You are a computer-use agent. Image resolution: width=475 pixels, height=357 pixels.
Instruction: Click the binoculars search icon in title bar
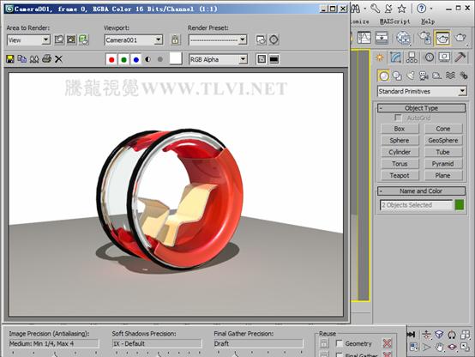click(356, 9)
